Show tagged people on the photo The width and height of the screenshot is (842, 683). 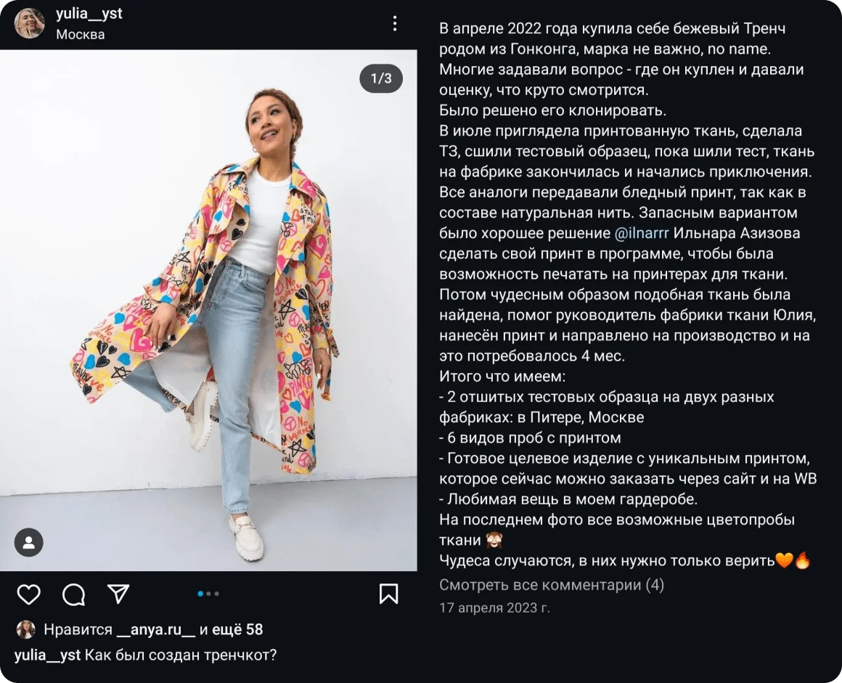click(29, 542)
